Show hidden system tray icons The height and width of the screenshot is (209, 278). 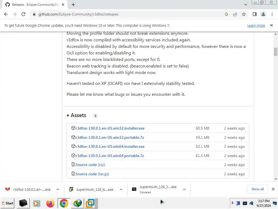pos(232,203)
